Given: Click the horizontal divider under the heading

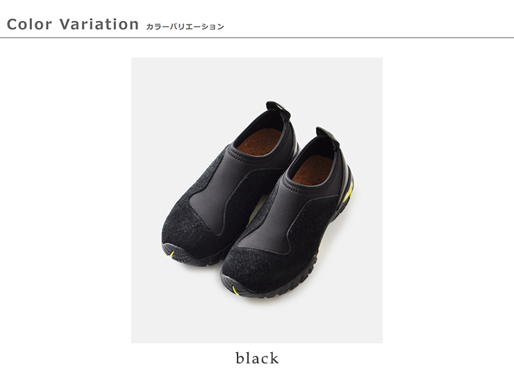Looking at the screenshot, I should (257, 38).
